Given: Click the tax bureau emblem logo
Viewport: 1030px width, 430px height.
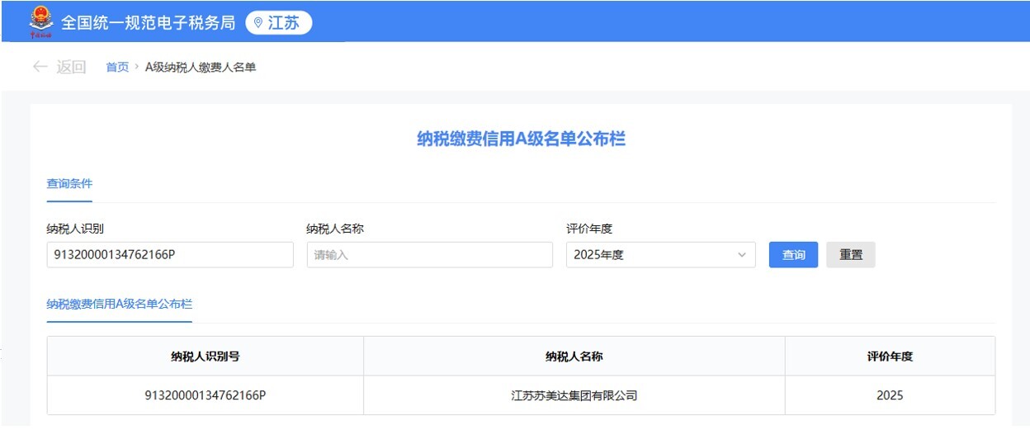Looking at the screenshot, I should pyautogui.click(x=40, y=22).
